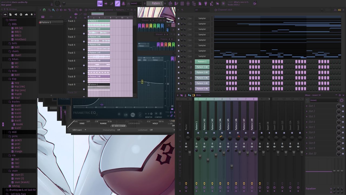This screenshot has width=346, height=195.
Task: Select the playlist Playback speaker tool
Action: (80, 10)
